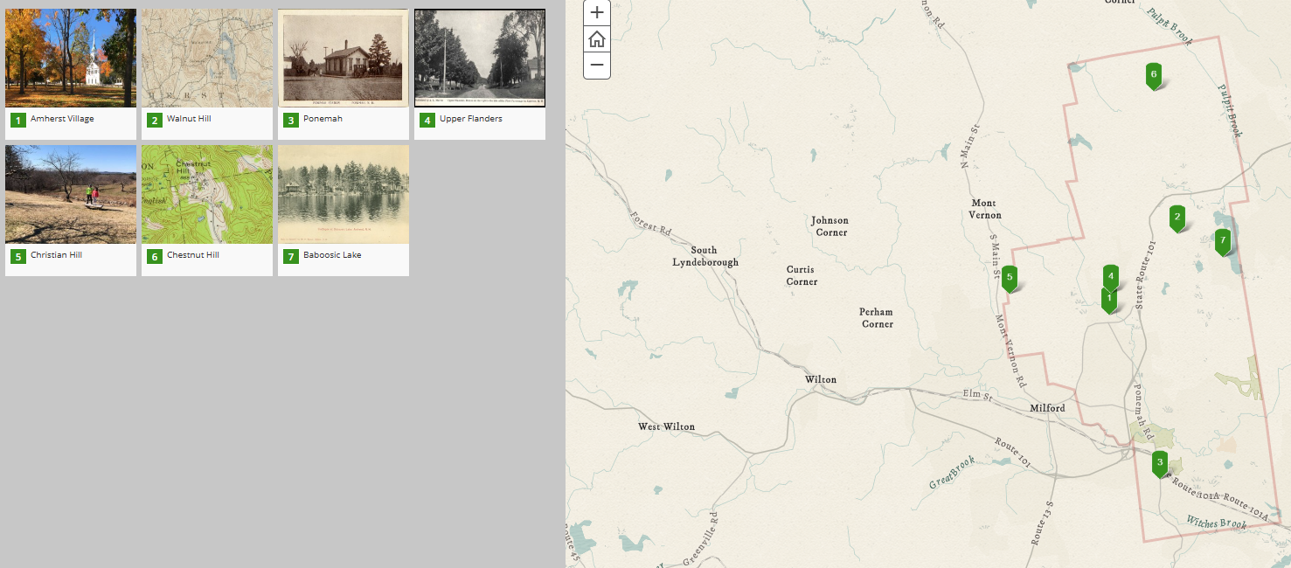
Task: Click the Perham Corner map label
Action: 877,318
